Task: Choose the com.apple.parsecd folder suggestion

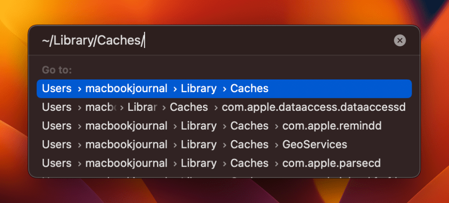Action: [x=331, y=163]
